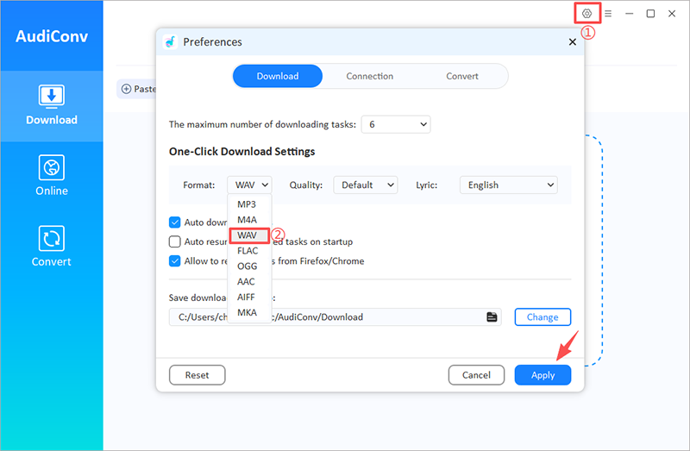Switch to the Convert preferences tab
The image size is (690, 451).
click(462, 76)
